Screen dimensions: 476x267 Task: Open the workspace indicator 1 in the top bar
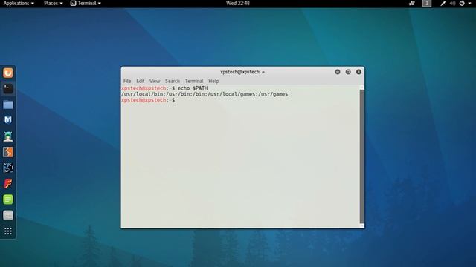point(427,3)
